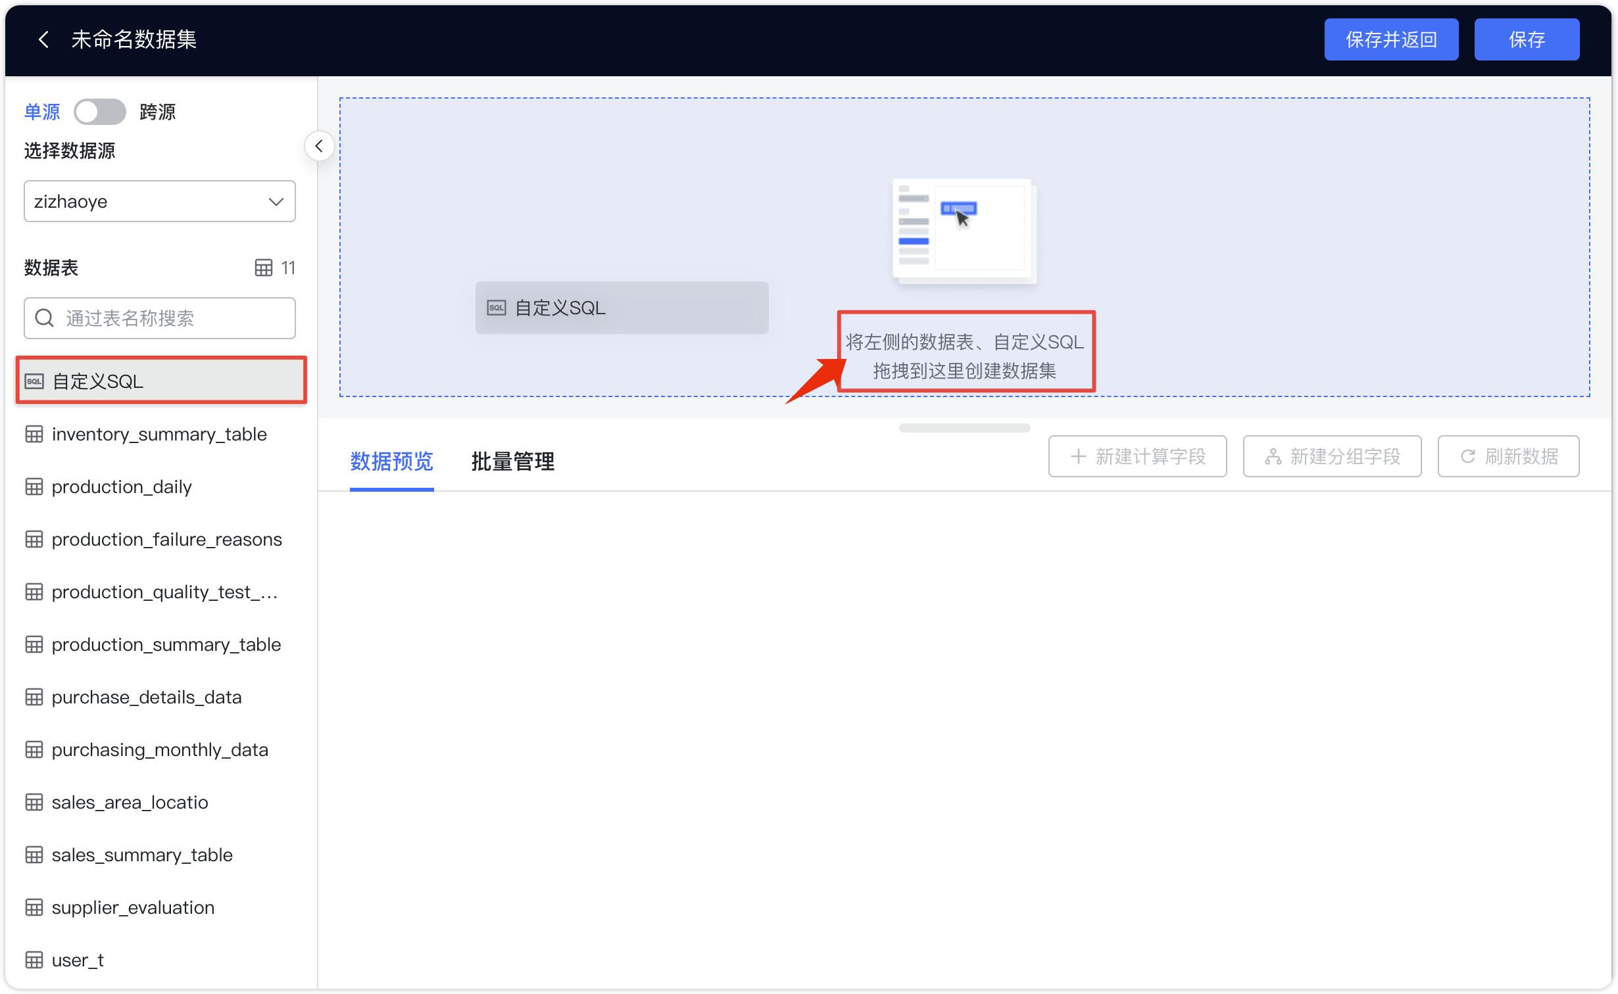The height and width of the screenshot is (994, 1618).
Task: Open the zizhaoye data source dropdown
Action: 160,201
